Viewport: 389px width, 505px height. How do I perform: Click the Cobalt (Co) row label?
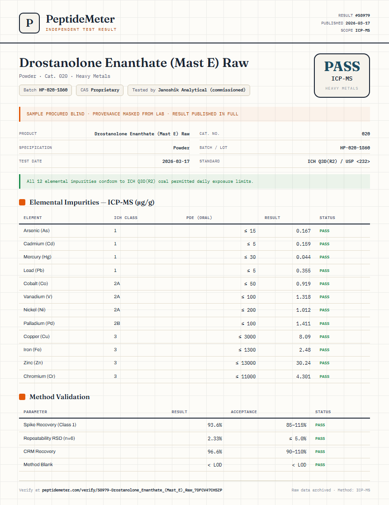[x=36, y=284]
